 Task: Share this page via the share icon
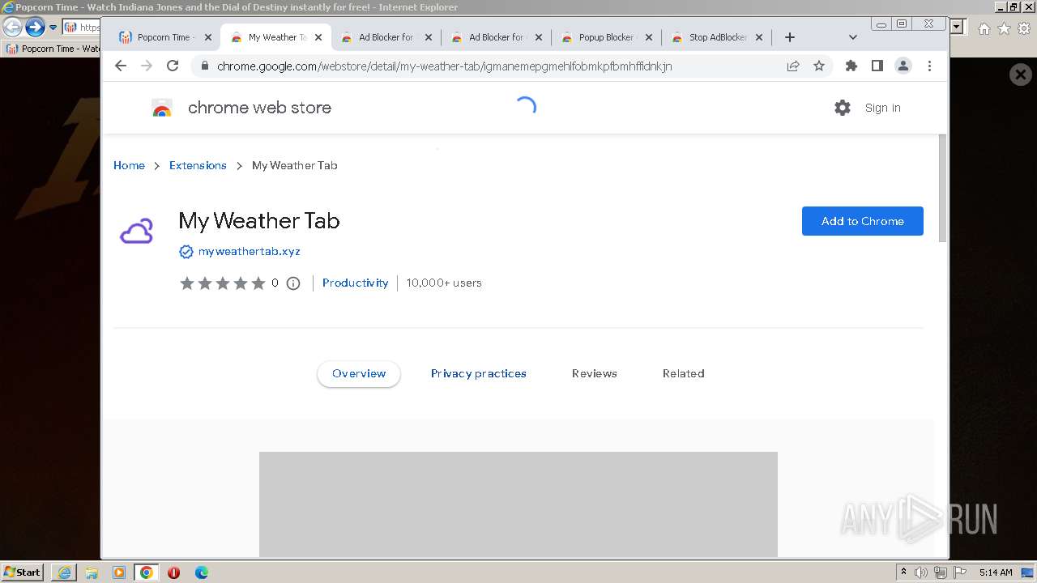[793, 66]
